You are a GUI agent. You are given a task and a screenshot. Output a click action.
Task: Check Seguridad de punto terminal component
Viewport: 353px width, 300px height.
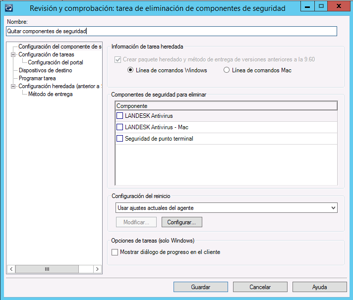point(119,139)
